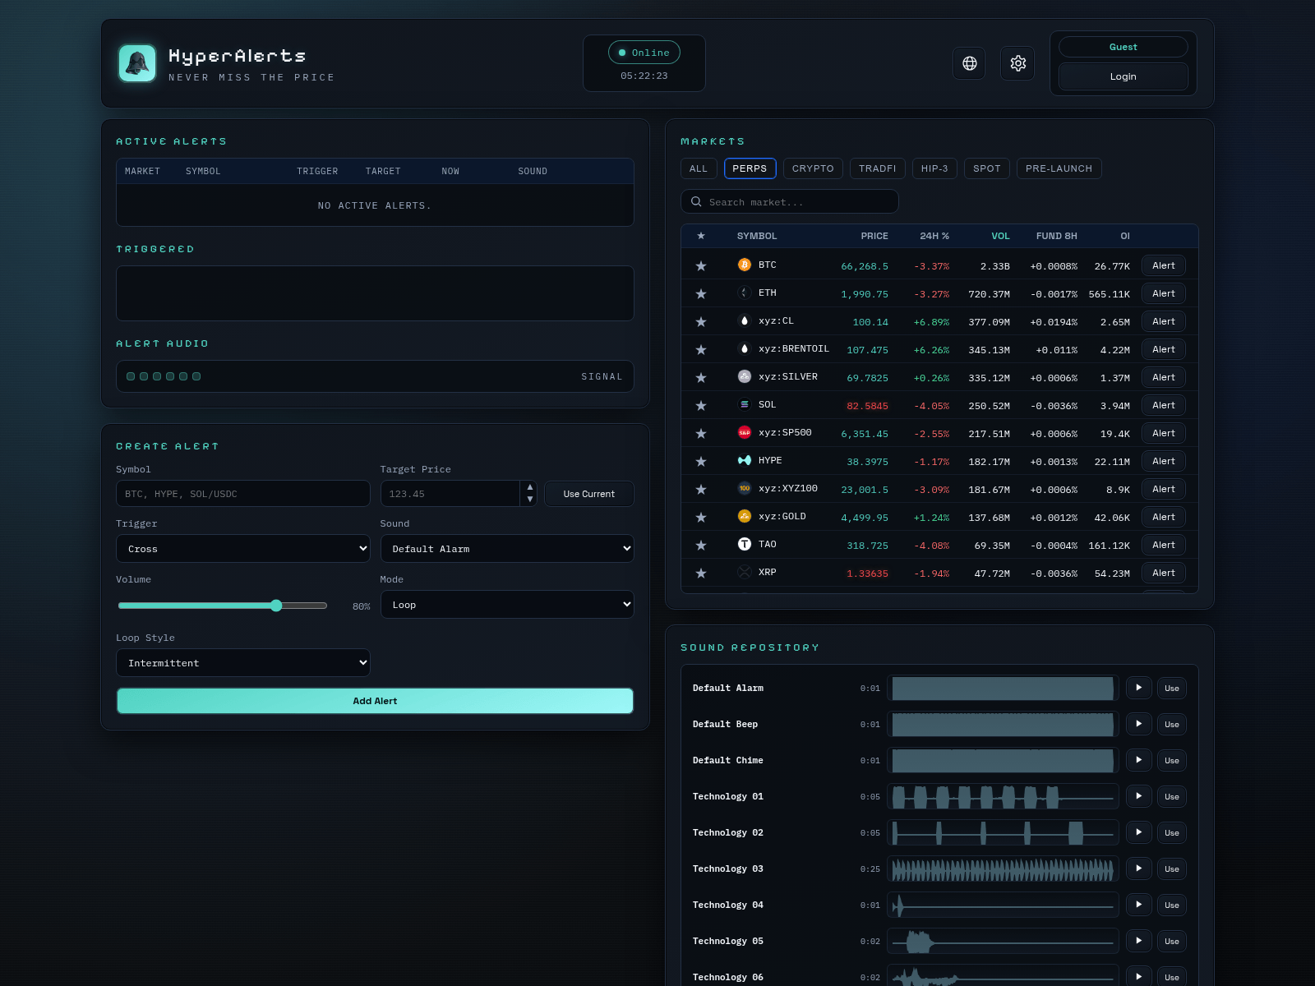1315x986 pixels.
Task: Decrease Target Price with down stepper arrow
Action: point(530,500)
